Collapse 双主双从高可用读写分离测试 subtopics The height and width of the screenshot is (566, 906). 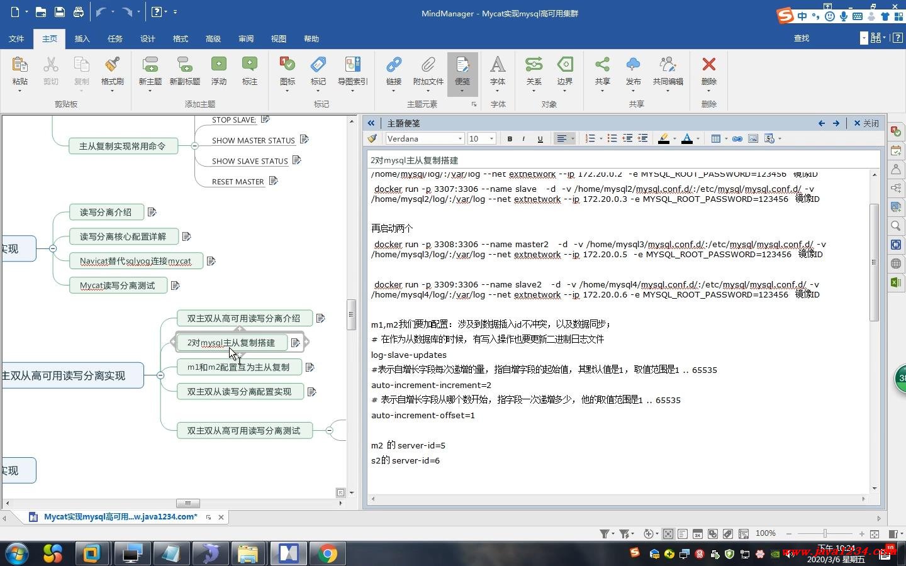coord(329,430)
